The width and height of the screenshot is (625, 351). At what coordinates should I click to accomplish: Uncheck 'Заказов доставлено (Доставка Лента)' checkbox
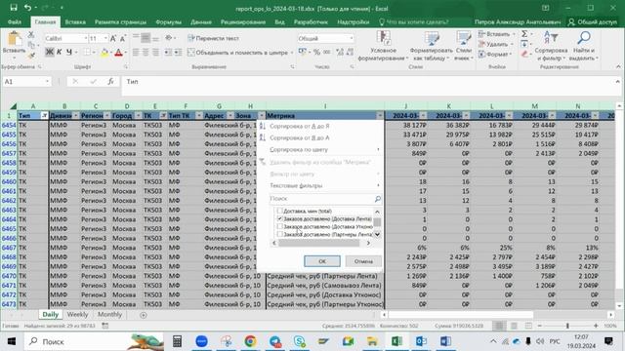tap(280, 218)
